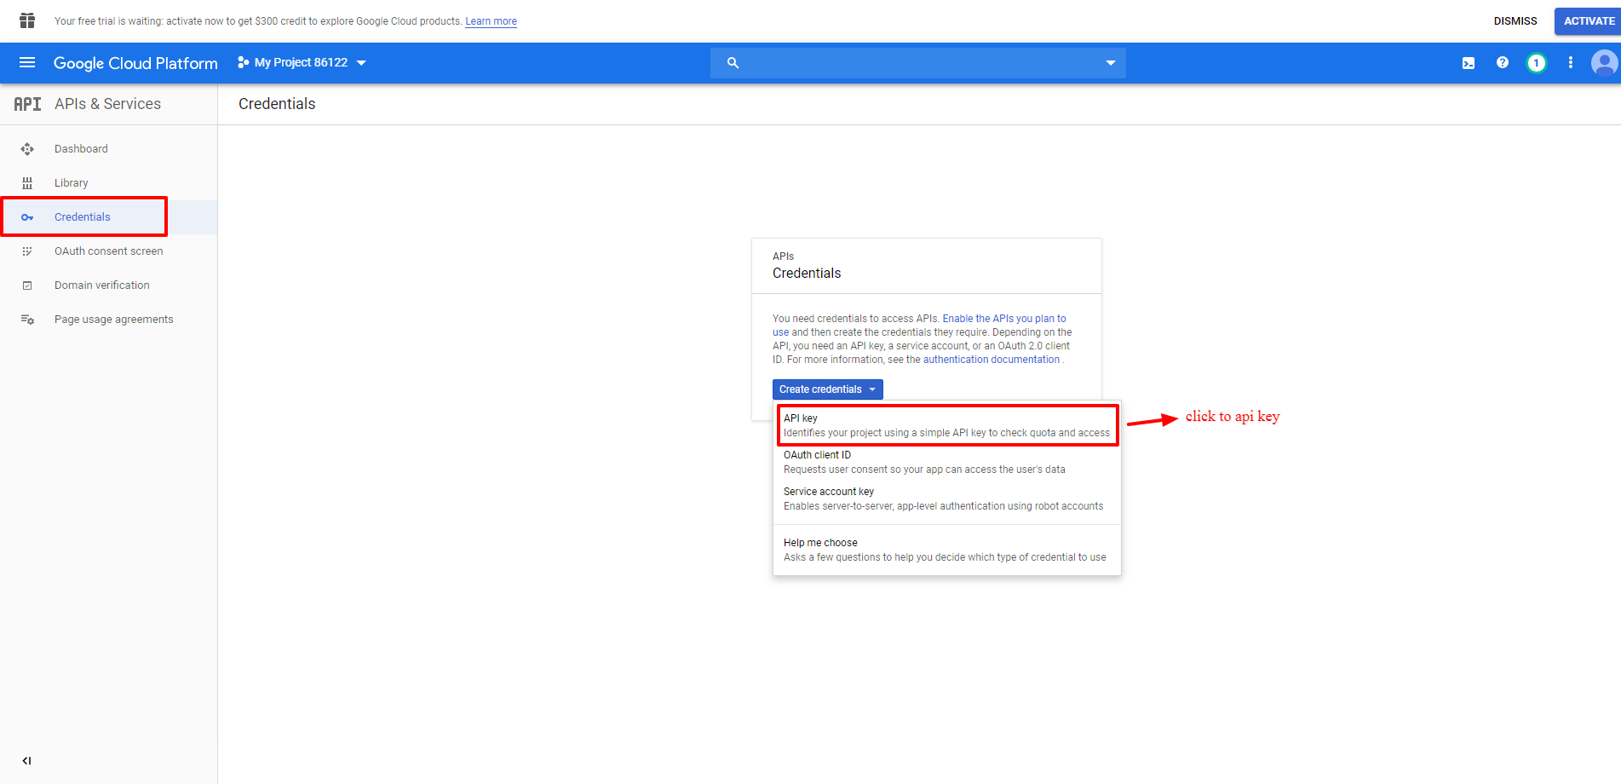This screenshot has width=1621, height=784.
Task: Open the hamburger navigation menu
Action: tap(27, 63)
